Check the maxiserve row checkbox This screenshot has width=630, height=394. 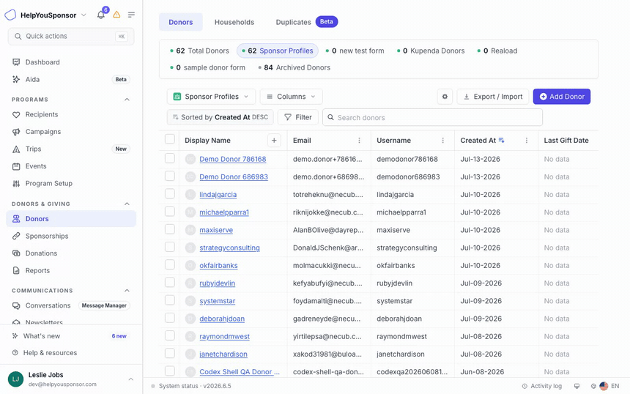tap(169, 229)
